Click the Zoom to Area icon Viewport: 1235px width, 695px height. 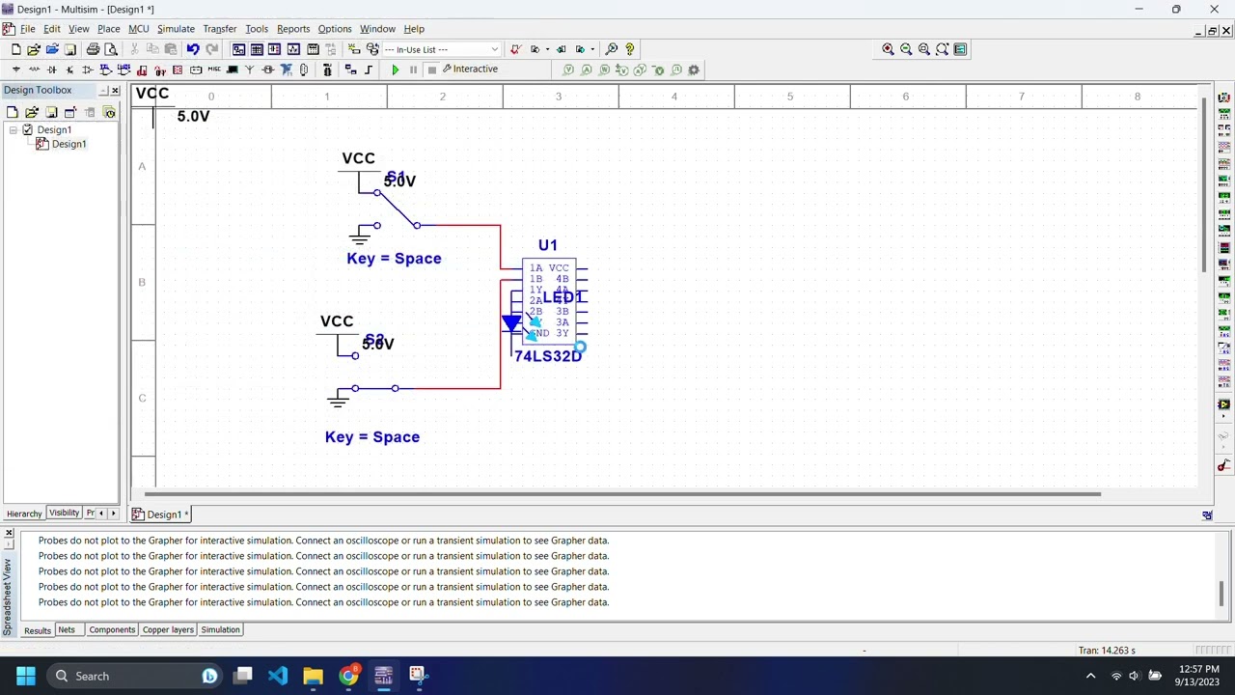[924, 49]
